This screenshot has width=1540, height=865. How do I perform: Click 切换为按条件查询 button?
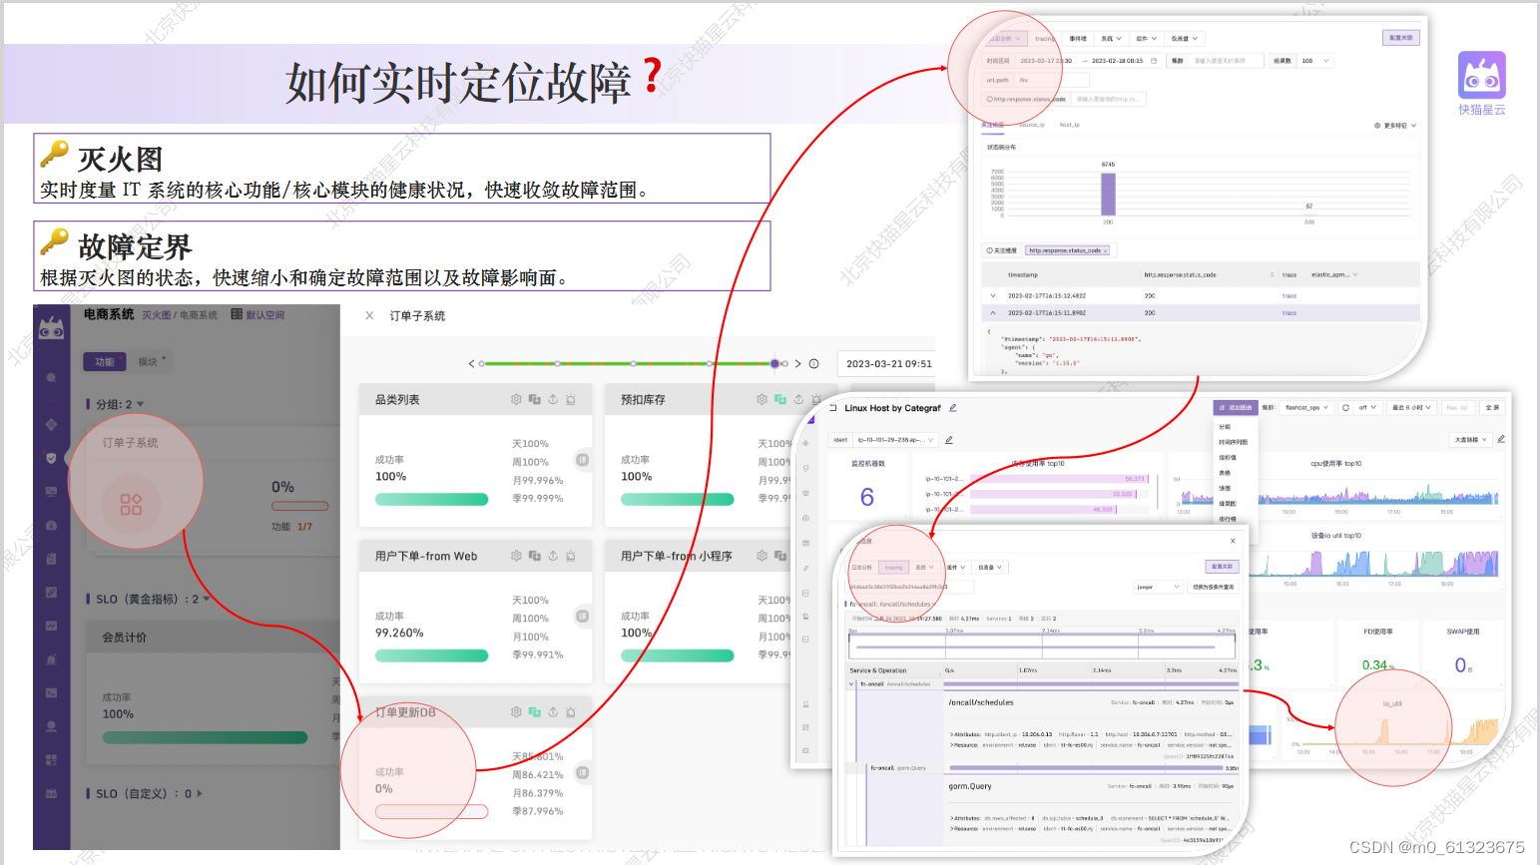(1213, 587)
